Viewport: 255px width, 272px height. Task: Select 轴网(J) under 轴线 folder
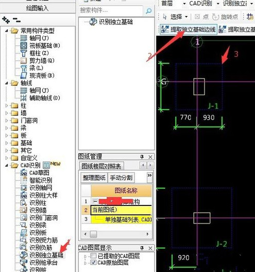point(35,90)
